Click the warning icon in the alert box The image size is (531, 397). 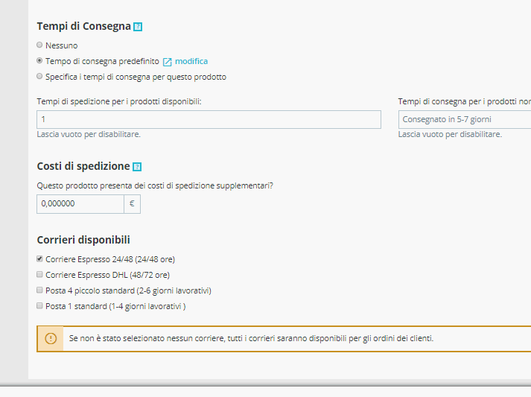click(51, 338)
